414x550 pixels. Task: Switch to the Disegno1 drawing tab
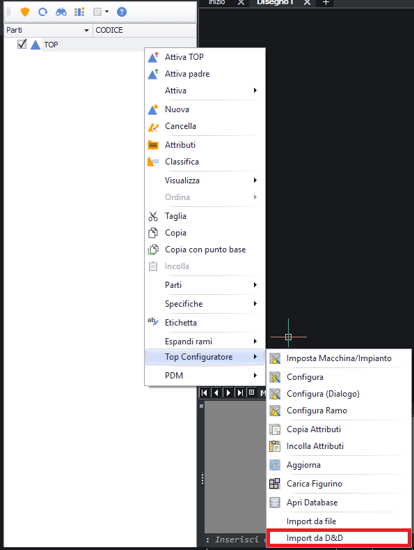(275, 3)
